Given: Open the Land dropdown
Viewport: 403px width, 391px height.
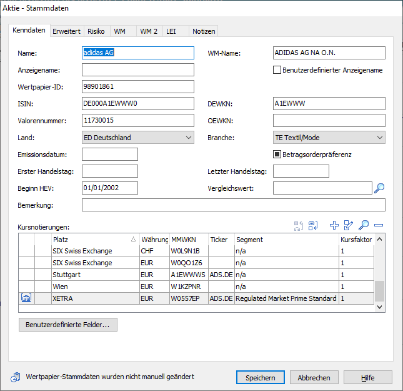Looking at the screenshot, I should click(x=137, y=138).
